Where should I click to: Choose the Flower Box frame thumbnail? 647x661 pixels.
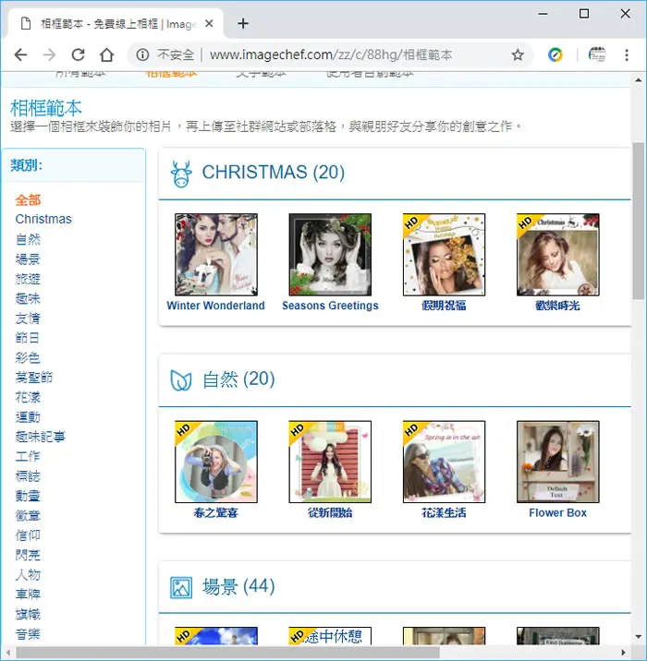(x=558, y=462)
